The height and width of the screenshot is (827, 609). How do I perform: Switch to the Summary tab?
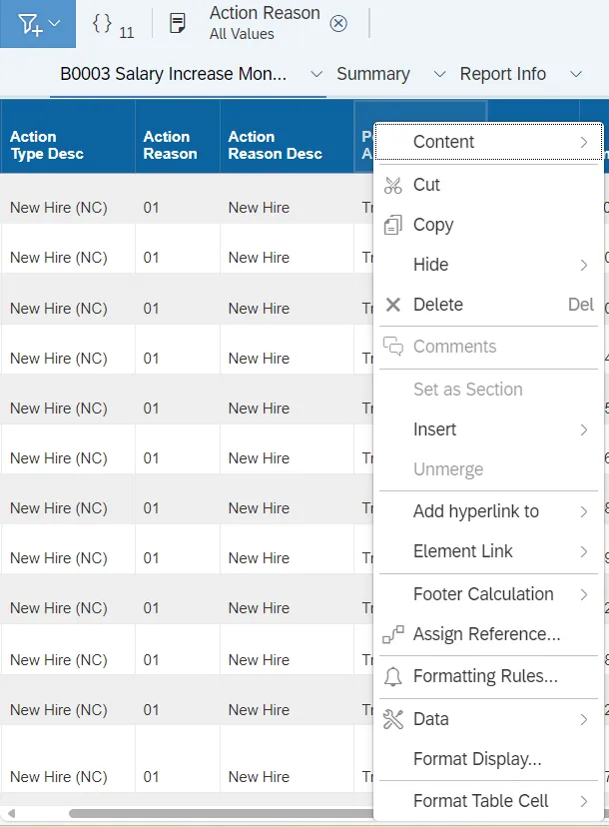[x=373, y=74]
